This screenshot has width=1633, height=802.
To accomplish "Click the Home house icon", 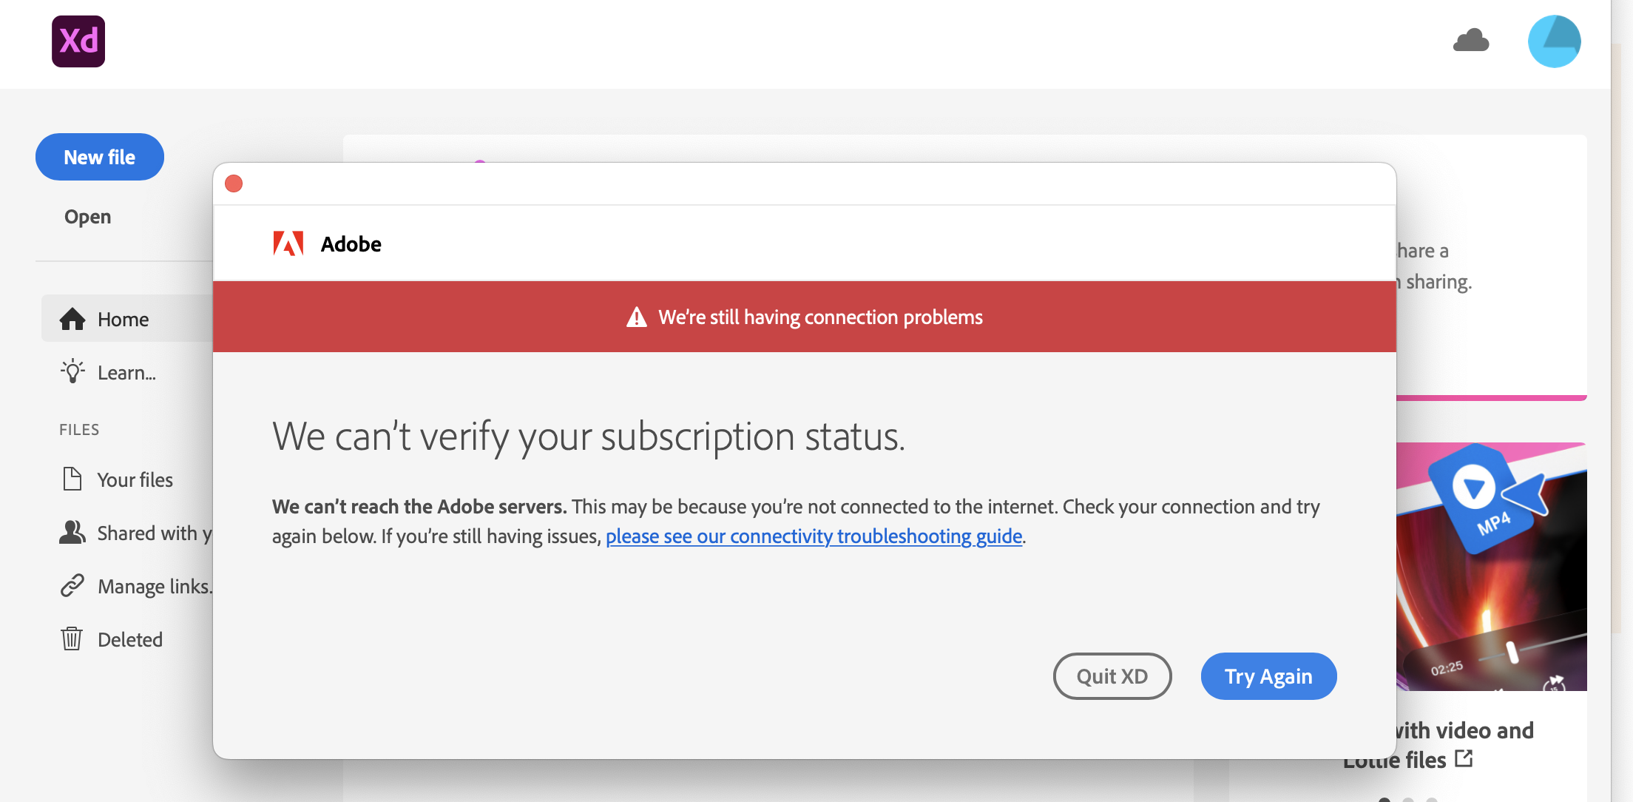I will click(72, 319).
